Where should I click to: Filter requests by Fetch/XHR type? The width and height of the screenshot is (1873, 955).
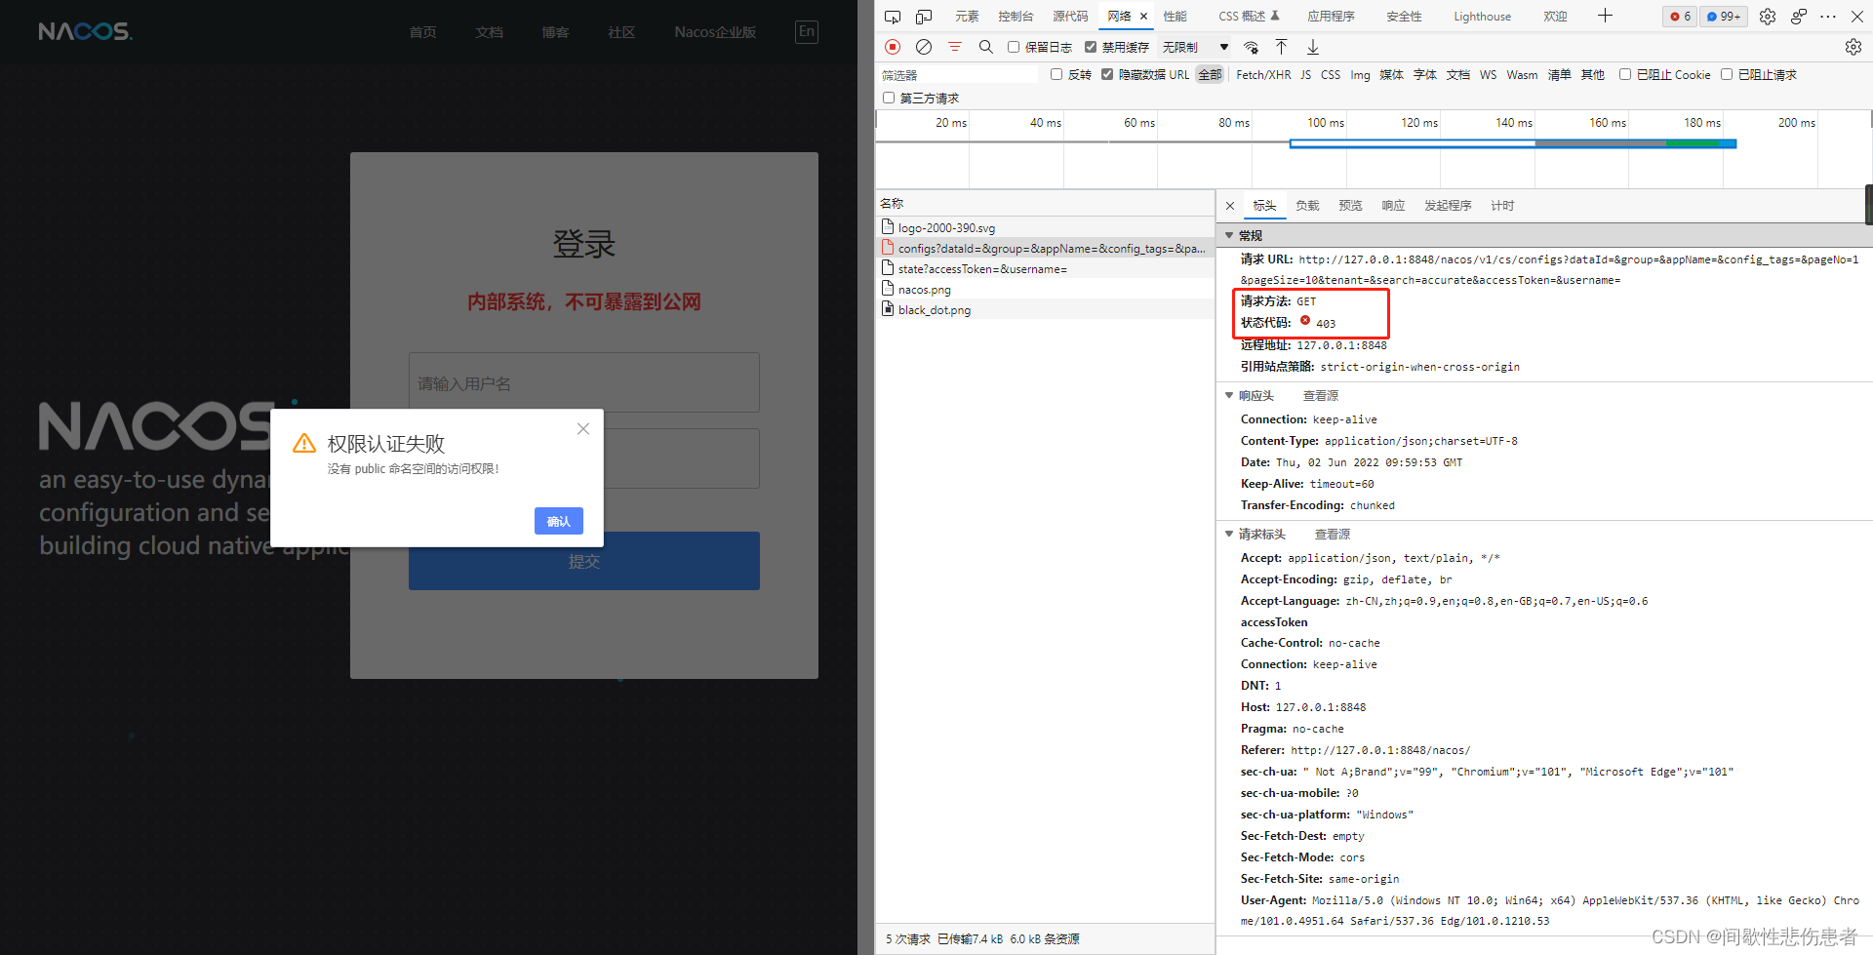coord(1263,75)
